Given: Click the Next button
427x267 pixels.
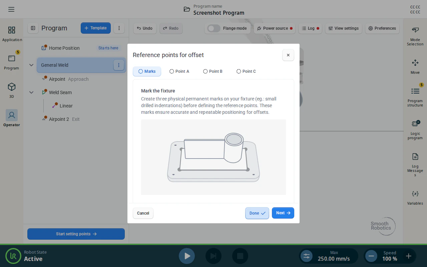Looking at the screenshot, I should click(x=283, y=213).
